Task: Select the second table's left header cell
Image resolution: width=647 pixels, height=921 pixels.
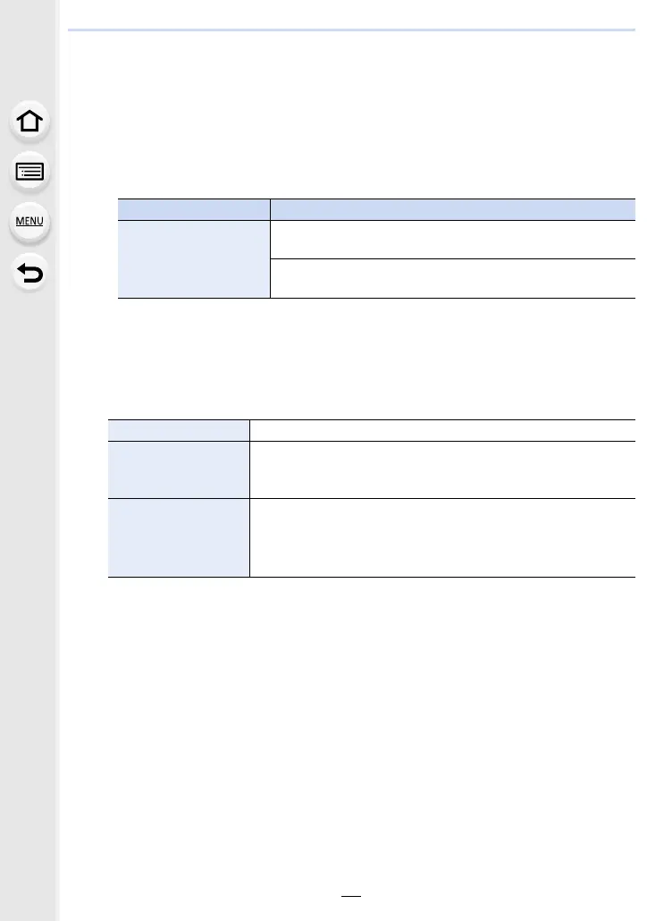Action: pyautogui.click(x=179, y=430)
